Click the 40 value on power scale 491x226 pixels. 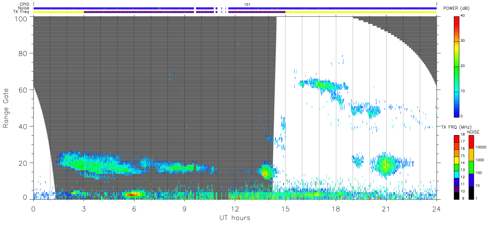tap(463, 16)
